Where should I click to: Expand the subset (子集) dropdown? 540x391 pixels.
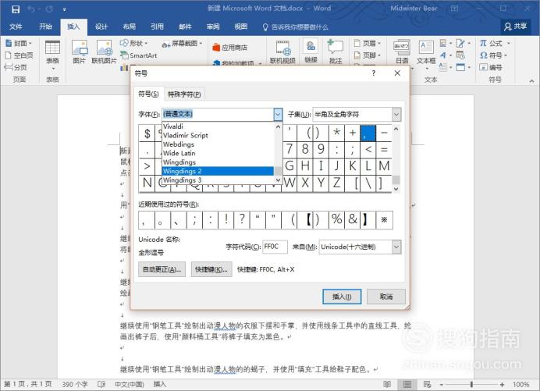coord(396,115)
